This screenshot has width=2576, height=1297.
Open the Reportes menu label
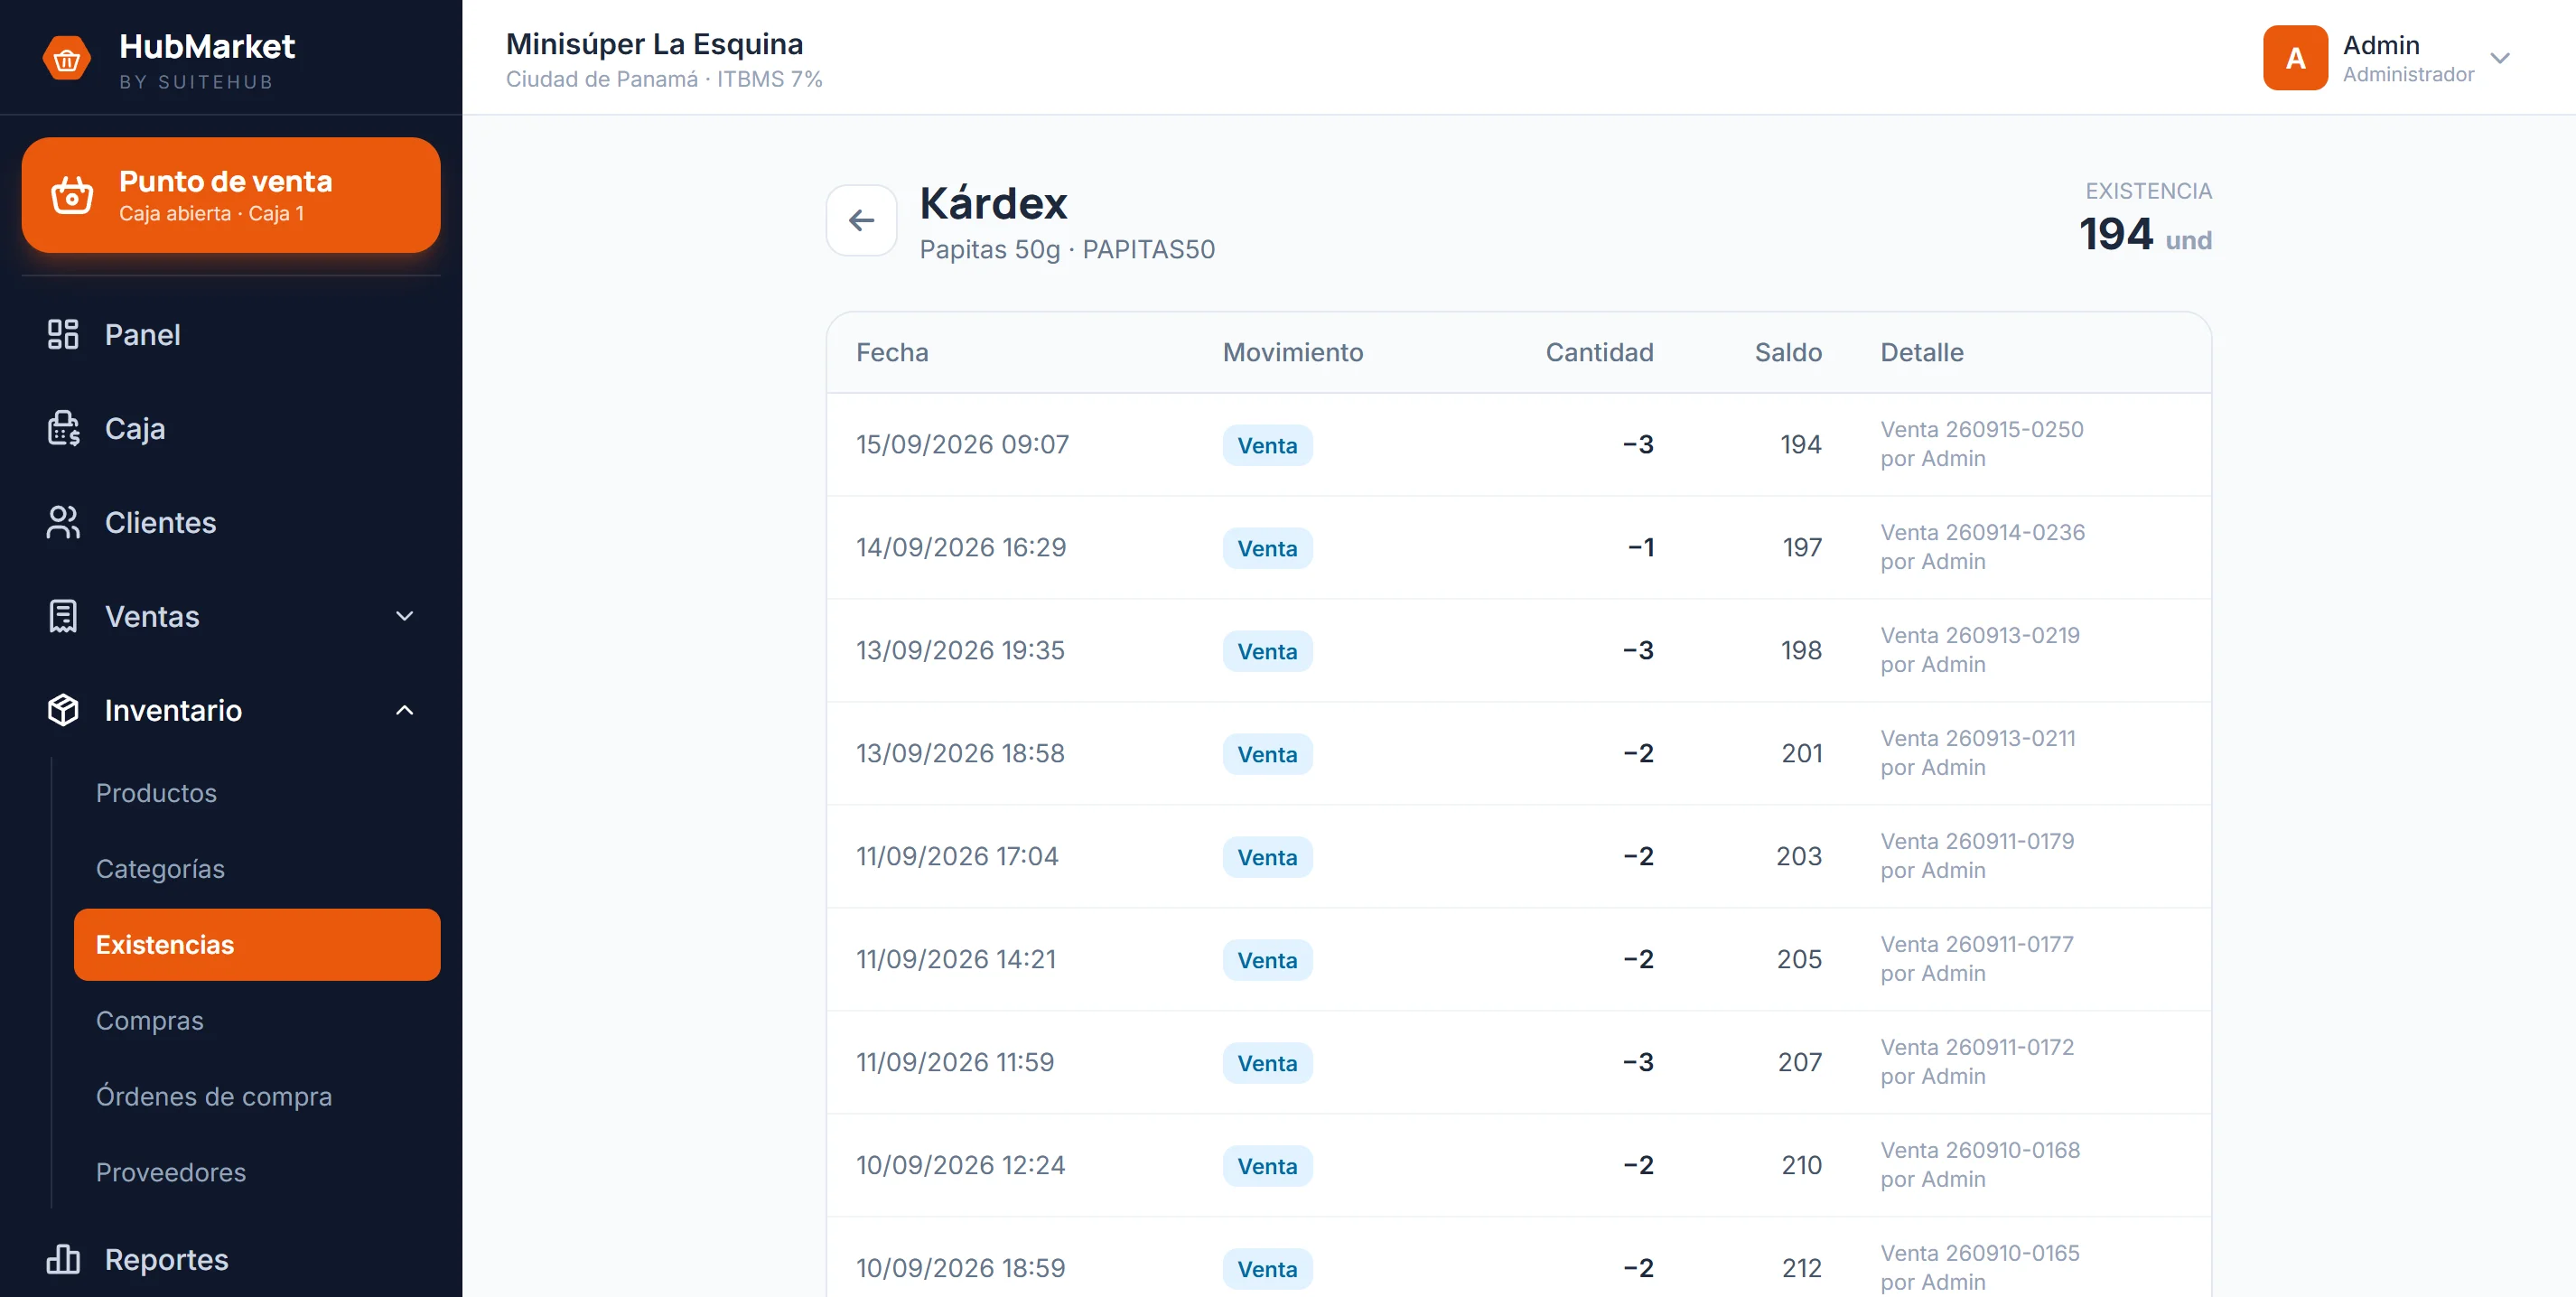pyautogui.click(x=167, y=1259)
